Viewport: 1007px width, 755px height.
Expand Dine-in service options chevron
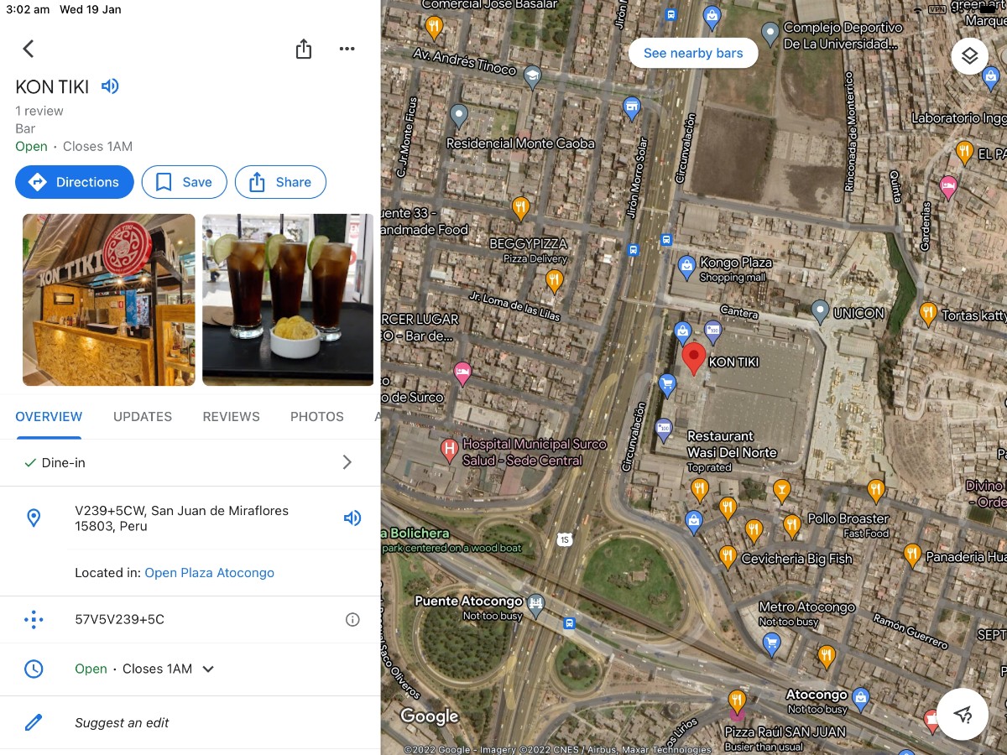pyautogui.click(x=347, y=462)
